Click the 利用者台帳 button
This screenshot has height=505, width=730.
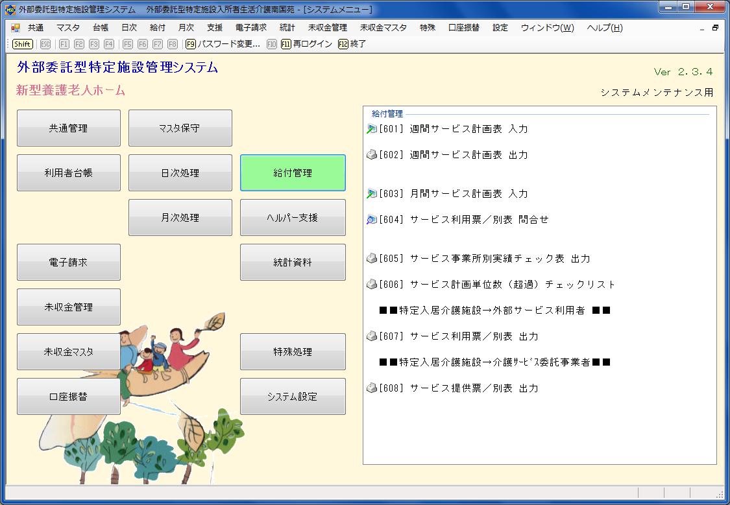(x=69, y=173)
